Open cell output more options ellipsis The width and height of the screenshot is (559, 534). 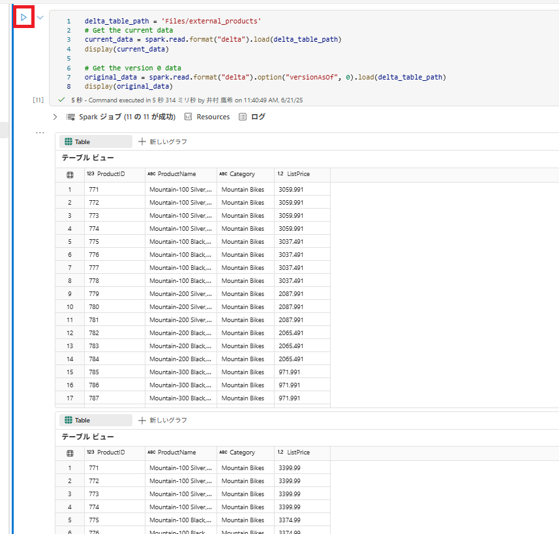(x=40, y=132)
